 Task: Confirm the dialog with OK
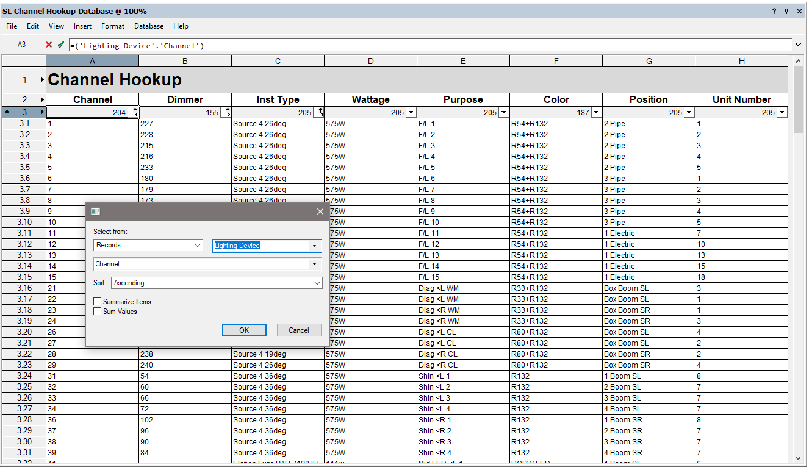coord(244,330)
